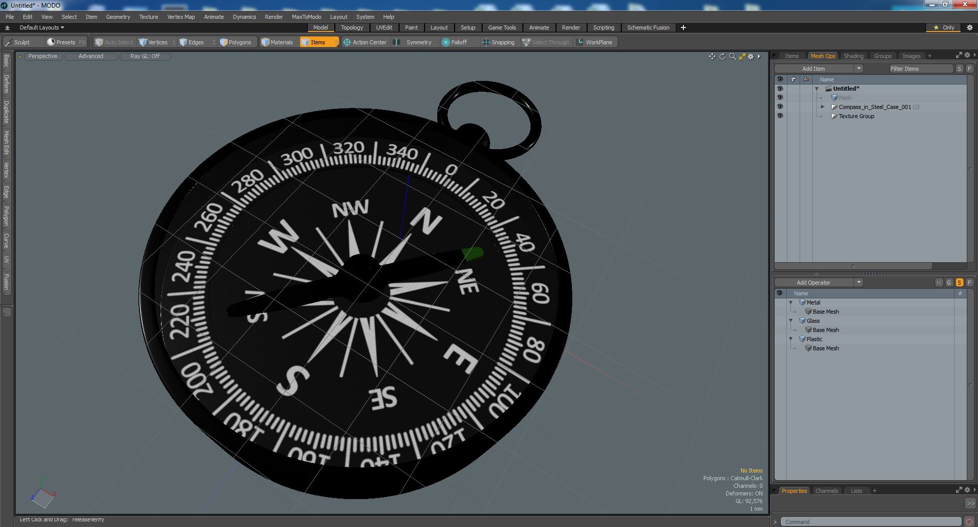Switch to the Shading panel tab
This screenshot has height=527, width=978.
click(853, 56)
